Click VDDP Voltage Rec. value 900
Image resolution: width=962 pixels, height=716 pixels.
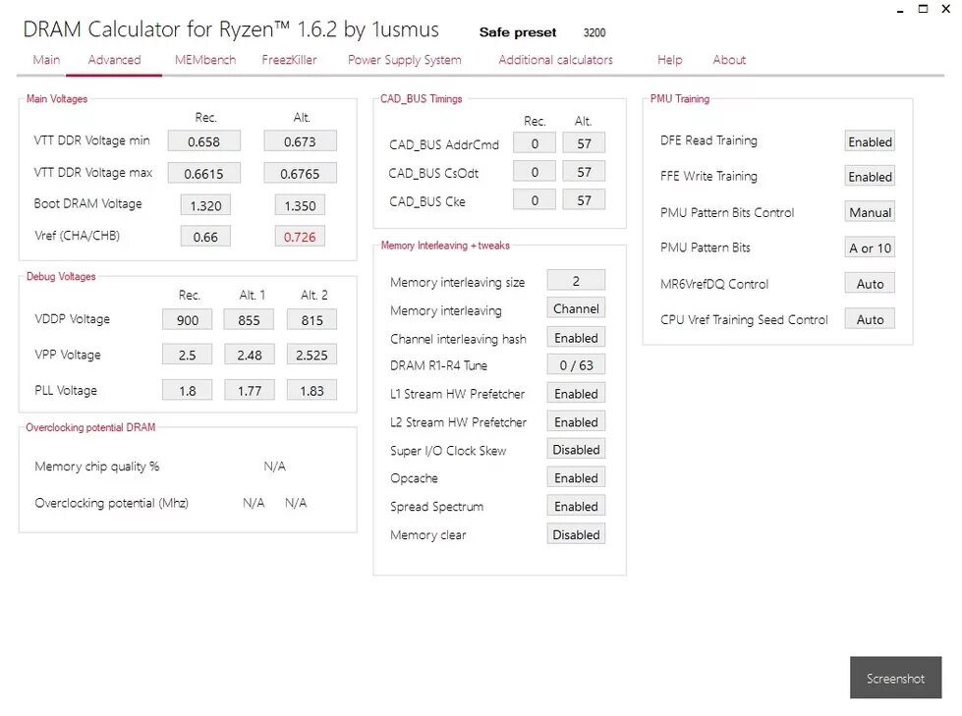pyautogui.click(x=187, y=320)
